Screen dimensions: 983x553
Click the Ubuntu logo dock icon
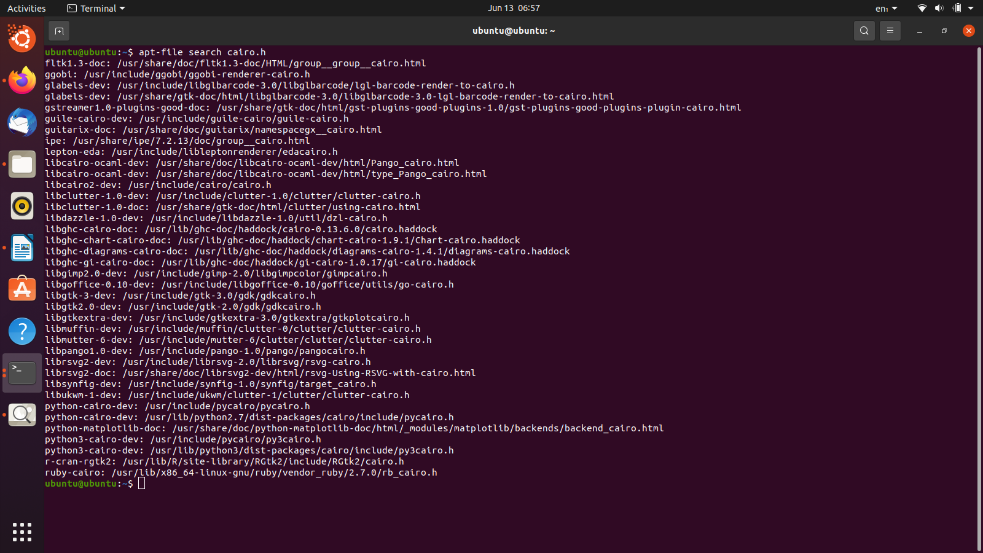click(x=22, y=39)
